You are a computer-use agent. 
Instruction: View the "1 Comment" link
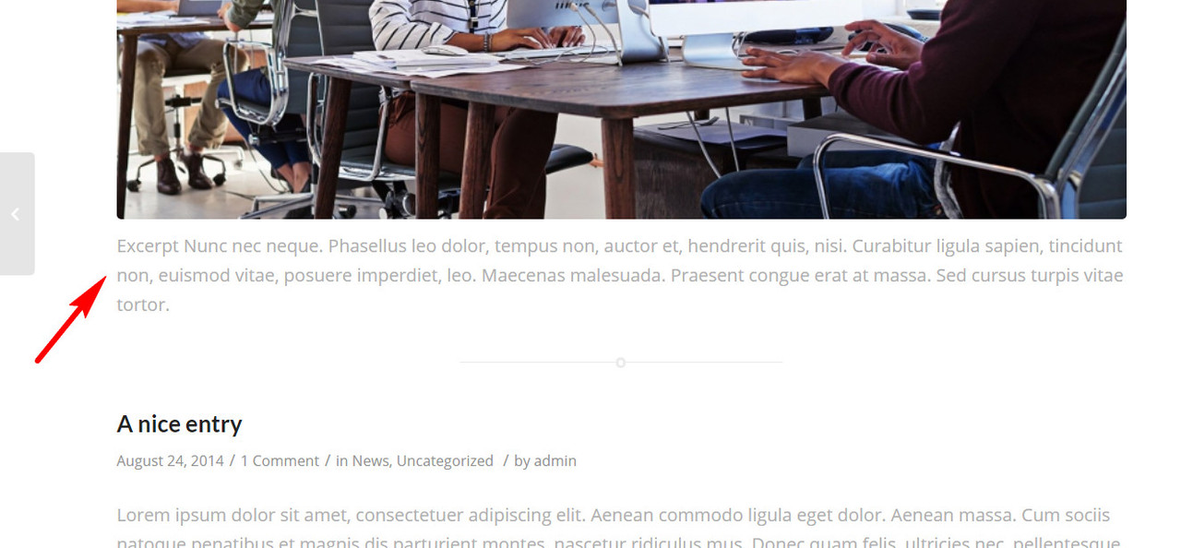click(280, 460)
